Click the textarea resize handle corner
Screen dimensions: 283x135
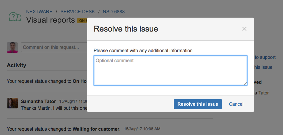245,83
